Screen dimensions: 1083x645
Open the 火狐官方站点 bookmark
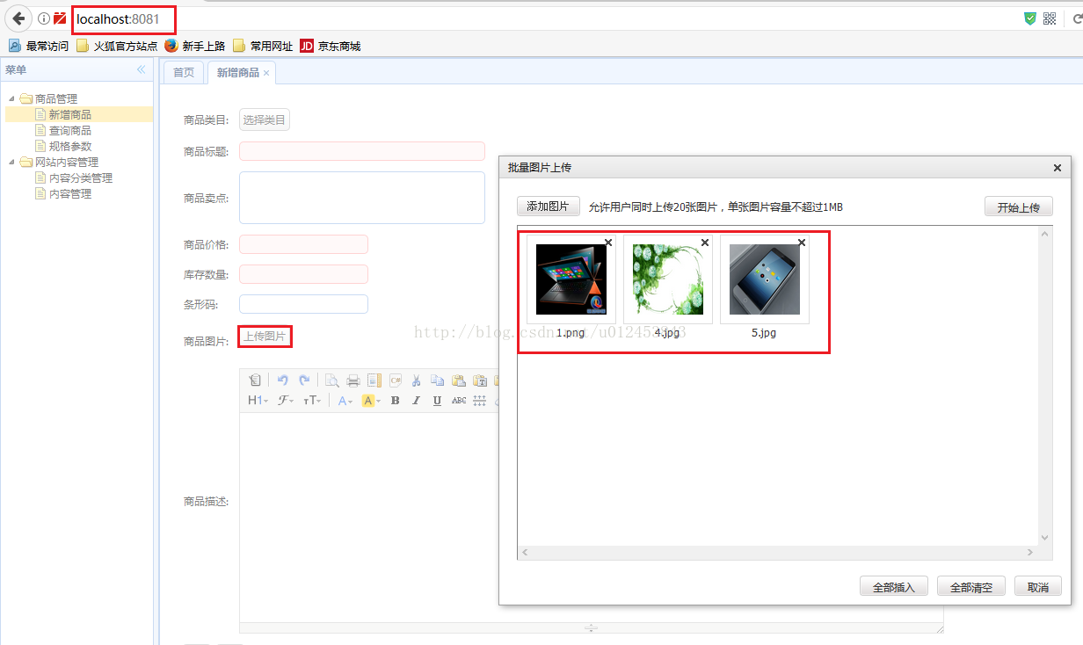[117, 46]
